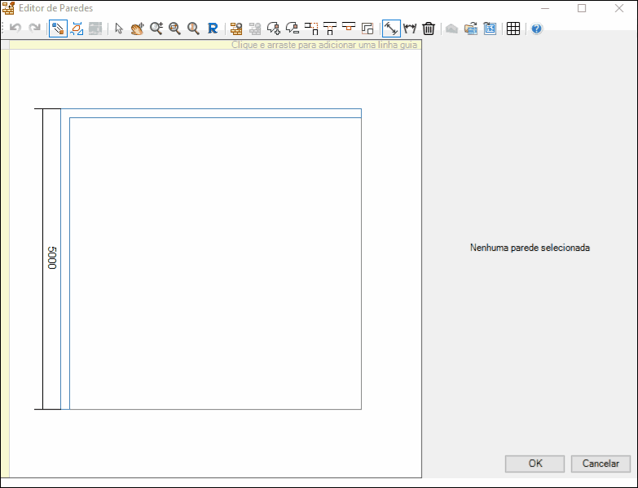Screen dimensions: 638x488
Task: Minimize the Editor de Paredes window
Action: point(545,8)
